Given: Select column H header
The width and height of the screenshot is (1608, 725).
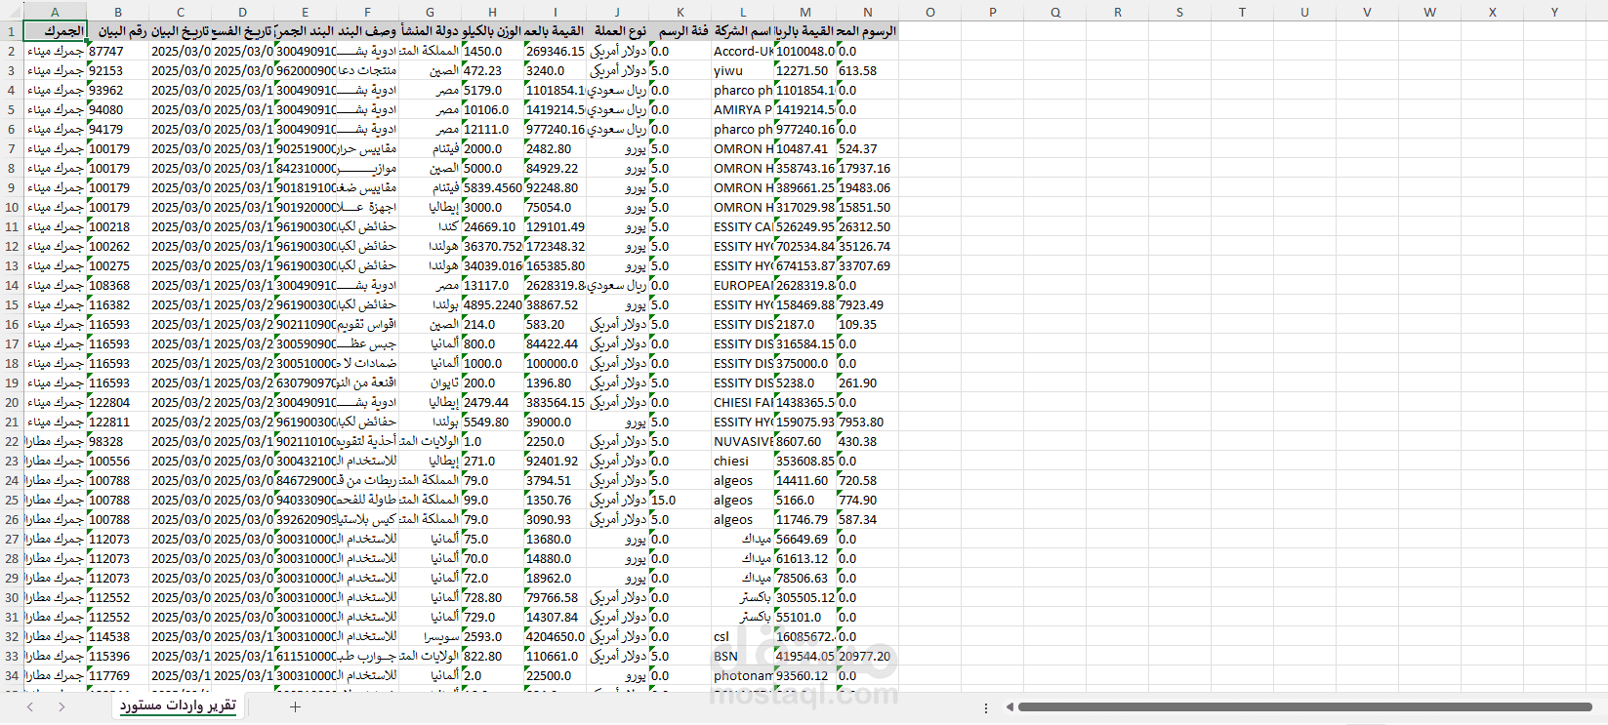Looking at the screenshot, I should click(492, 12).
